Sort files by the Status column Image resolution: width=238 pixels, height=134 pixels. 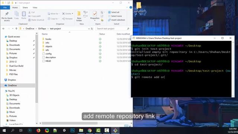click(102, 34)
